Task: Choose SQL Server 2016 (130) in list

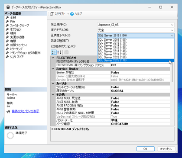Action: pyautogui.click(x=136, y=48)
